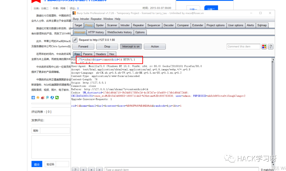Click the blue 提交 submit button
This screenshot has width=286, height=171.
pyautogui.click(x=37, y=164)
